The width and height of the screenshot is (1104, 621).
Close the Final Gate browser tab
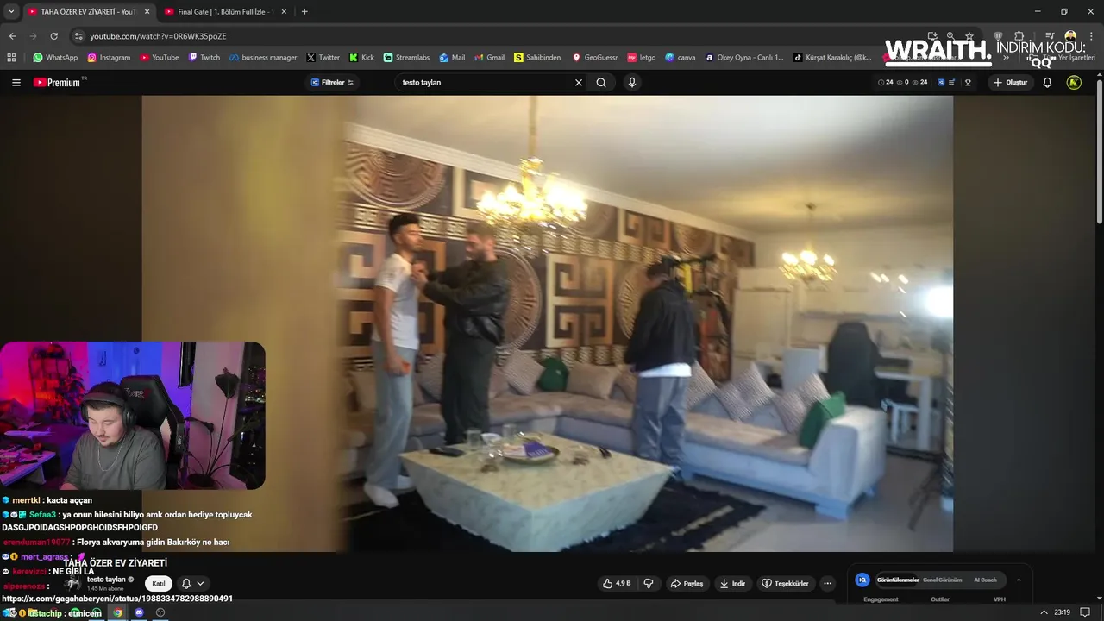click(284, 12)
